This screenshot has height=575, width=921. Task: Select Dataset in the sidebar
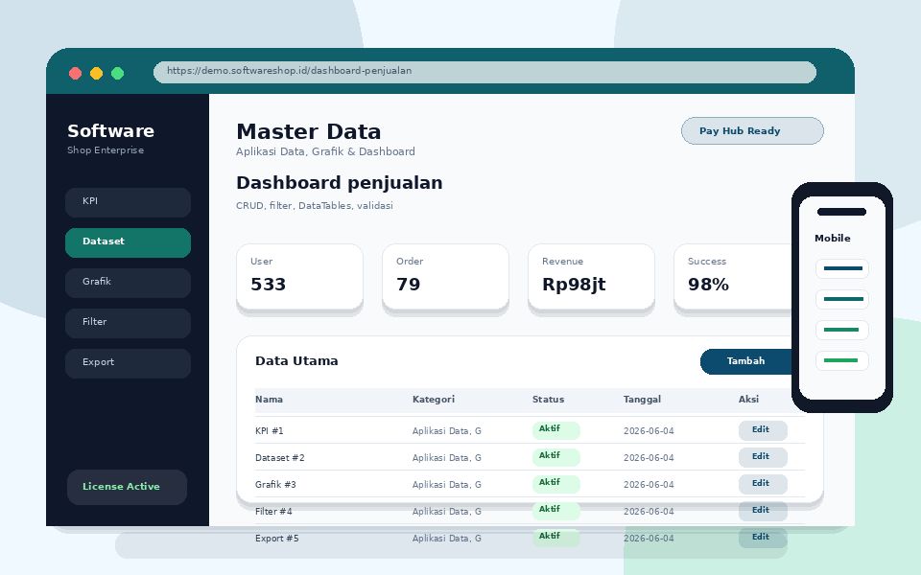(x=128, y=242)
